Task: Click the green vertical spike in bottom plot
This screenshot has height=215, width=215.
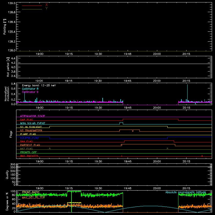Action: (71, 202)
